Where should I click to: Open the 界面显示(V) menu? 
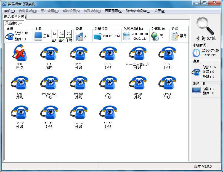point(113,11)
